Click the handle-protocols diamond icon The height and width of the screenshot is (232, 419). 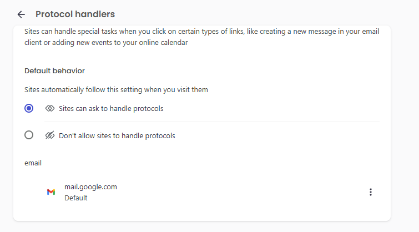point(50,109)
